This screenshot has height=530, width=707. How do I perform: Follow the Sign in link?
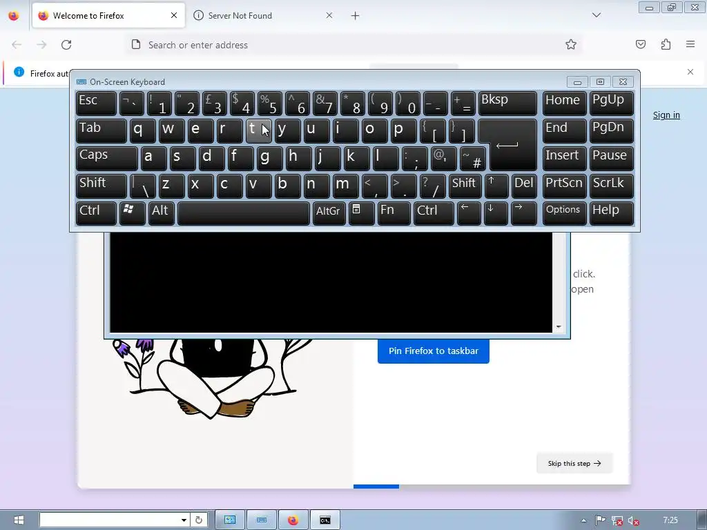pyautogui.click(x=666, y=115)
